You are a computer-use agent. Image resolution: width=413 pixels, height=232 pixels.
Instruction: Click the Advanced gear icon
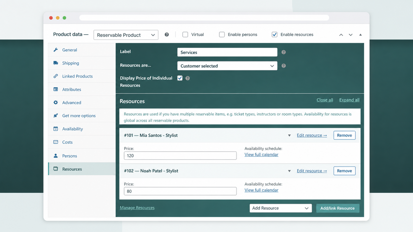[x=55, y=102]
